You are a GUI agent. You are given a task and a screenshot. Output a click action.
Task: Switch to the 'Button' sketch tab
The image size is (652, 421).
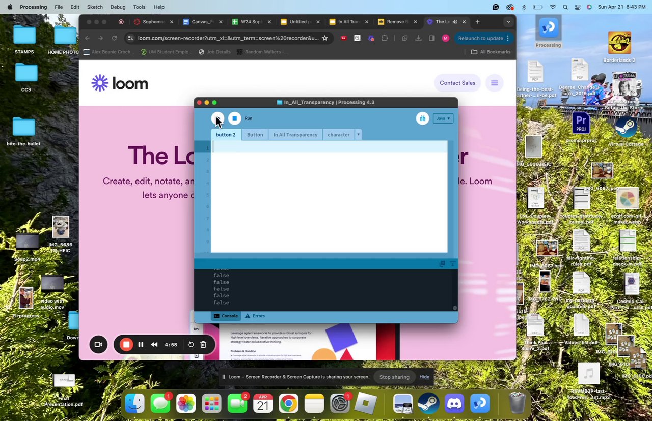[255, 135]
